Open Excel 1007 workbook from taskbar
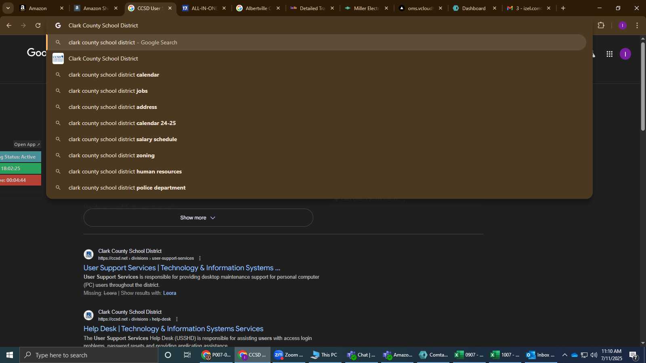The image size is (646, 363). (x=505, y=355)
